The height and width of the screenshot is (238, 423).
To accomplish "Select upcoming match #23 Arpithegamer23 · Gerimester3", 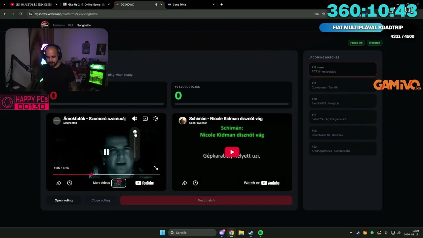I will click(x=342, y=149).
